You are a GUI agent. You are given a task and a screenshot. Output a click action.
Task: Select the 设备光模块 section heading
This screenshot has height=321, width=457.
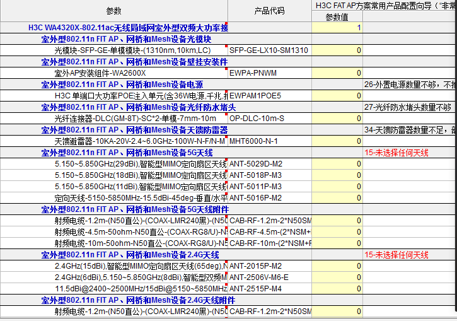click(126, 39)
